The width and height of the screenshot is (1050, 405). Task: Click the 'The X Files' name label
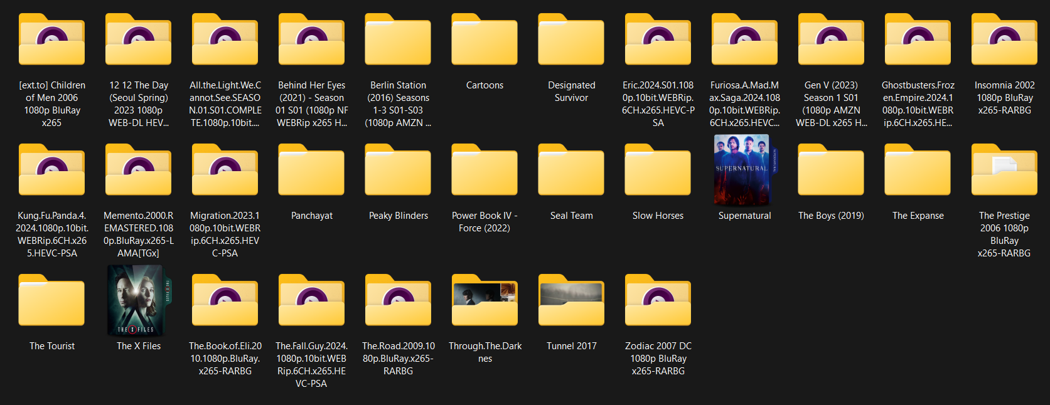click(x=139, y=346)
